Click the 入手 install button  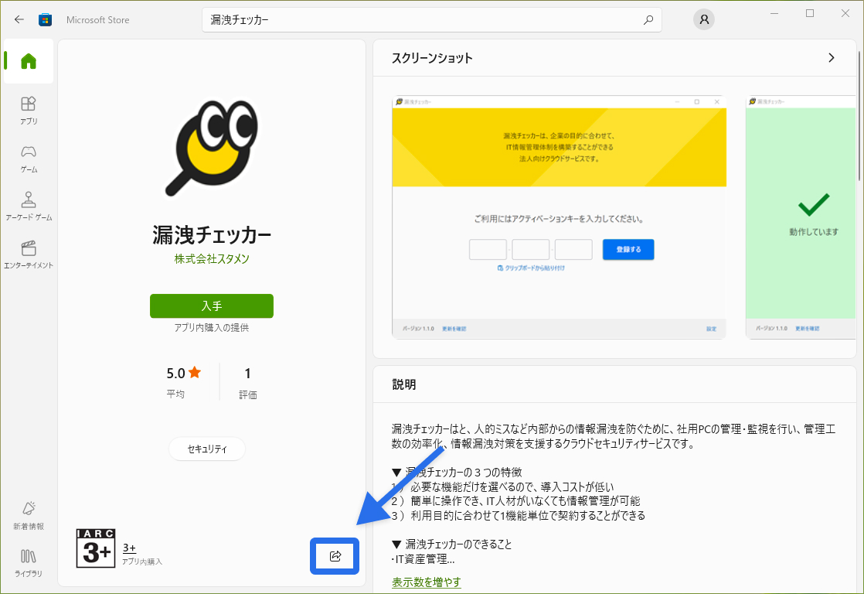tap(212, 306)
